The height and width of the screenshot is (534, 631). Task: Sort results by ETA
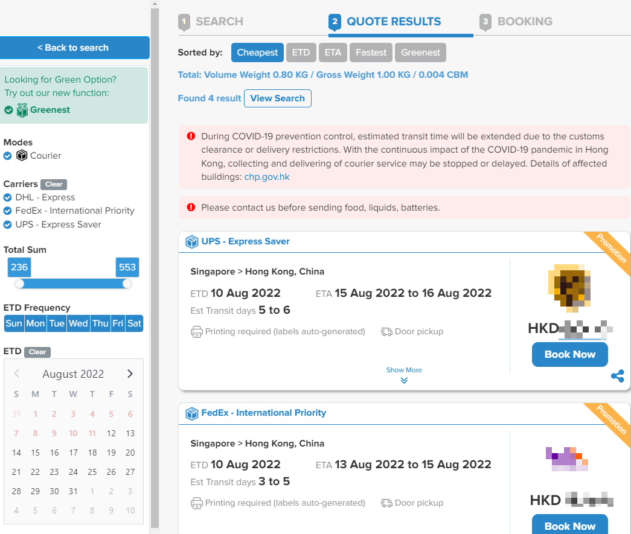click(333, 52)
